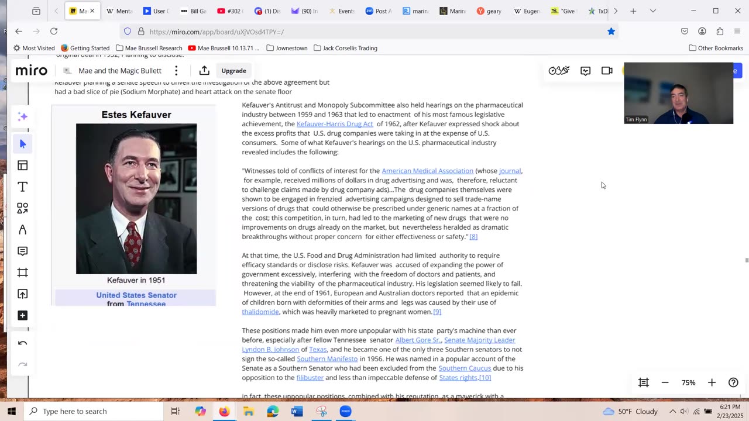Expand the Other Bookmarks folder
Image resolution: width=749 pixels, height=421 pixels.
pos(716,48)
